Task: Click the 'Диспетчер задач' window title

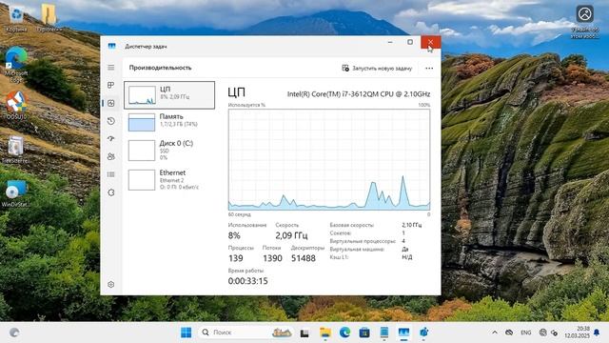Action: 146,47
